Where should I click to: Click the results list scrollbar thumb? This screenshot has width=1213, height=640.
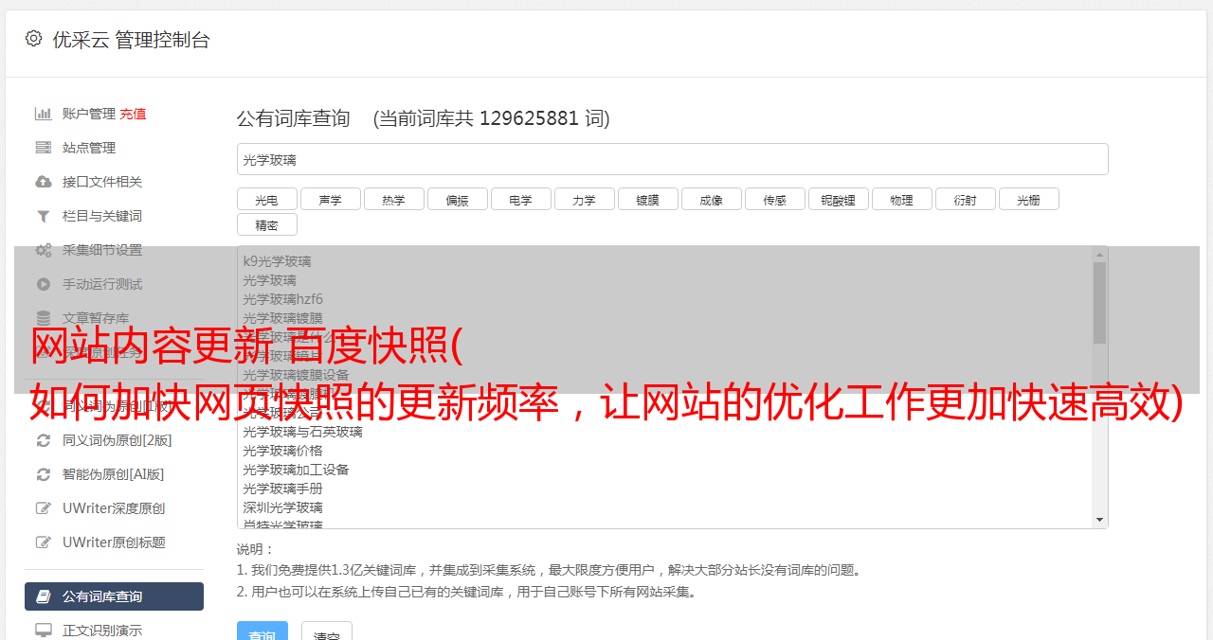coord(1099,303)
